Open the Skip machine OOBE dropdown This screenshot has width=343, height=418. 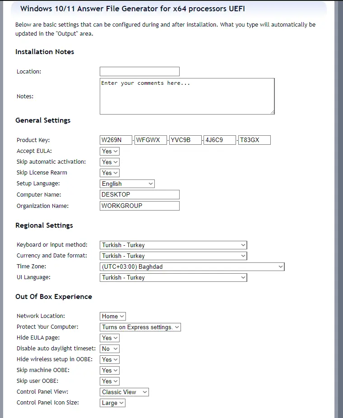[x=110, y=370]
